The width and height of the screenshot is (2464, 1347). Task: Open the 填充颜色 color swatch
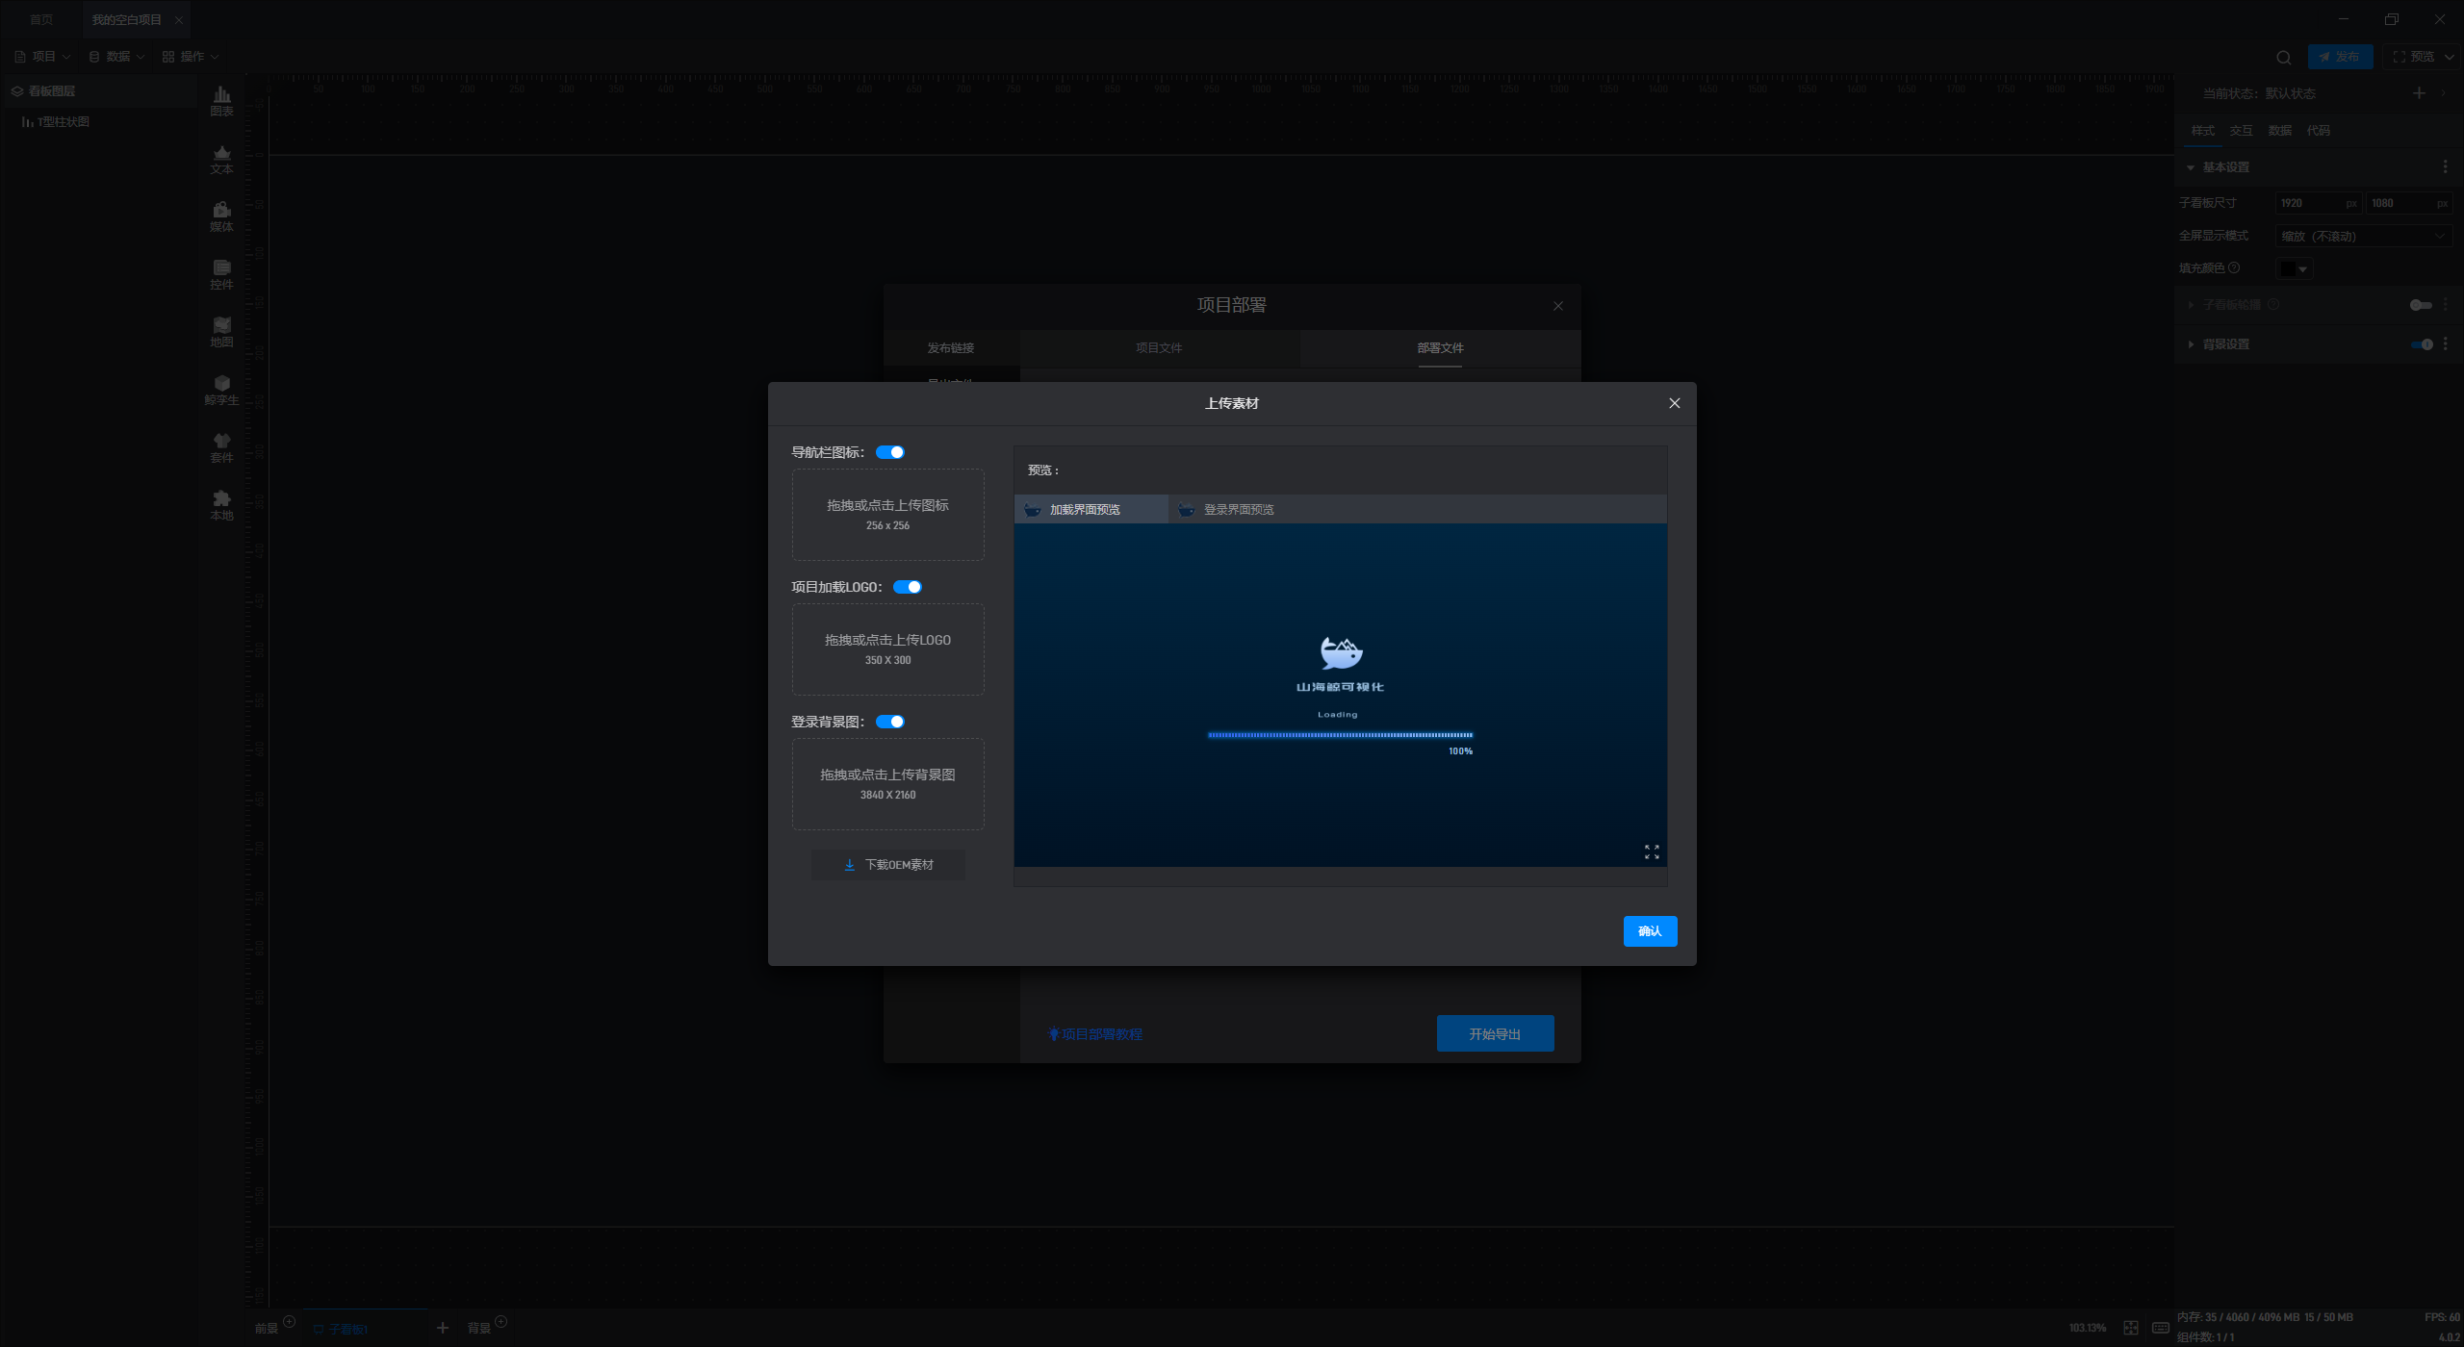click(2293, 268)
